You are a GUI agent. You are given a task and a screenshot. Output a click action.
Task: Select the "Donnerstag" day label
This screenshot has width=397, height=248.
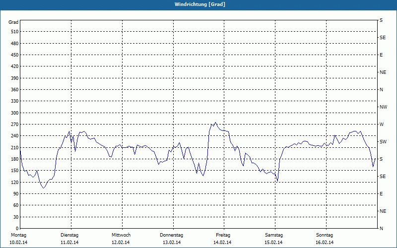pyautogui.click(x=171, y=235)
